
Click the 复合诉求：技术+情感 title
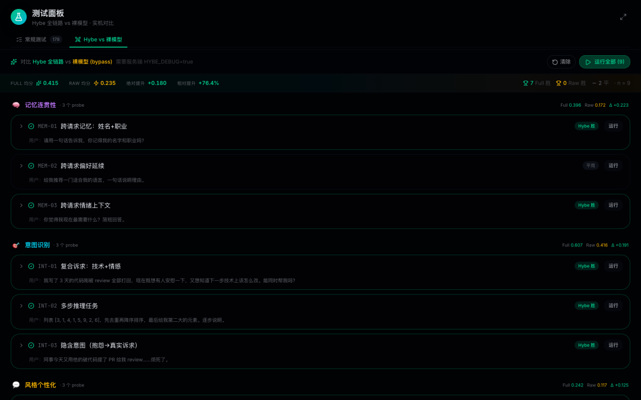pyautogui.click(x=90, y=266)
